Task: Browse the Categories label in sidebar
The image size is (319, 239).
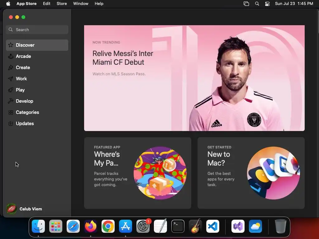Action: coord(27,112)
